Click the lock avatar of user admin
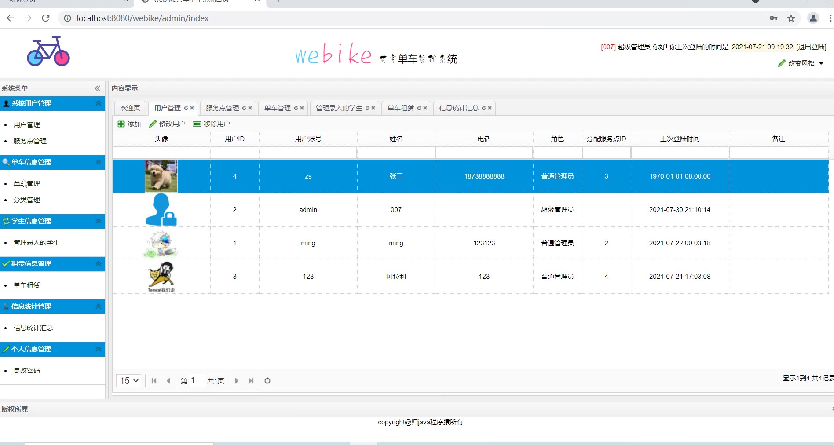The height and width of the screenshot is (445, 834). click(161, 210)
